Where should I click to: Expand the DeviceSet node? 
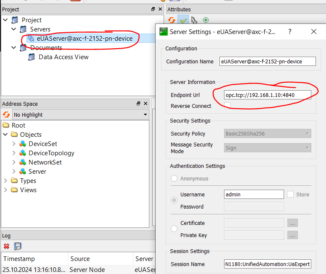click(14, 144)
